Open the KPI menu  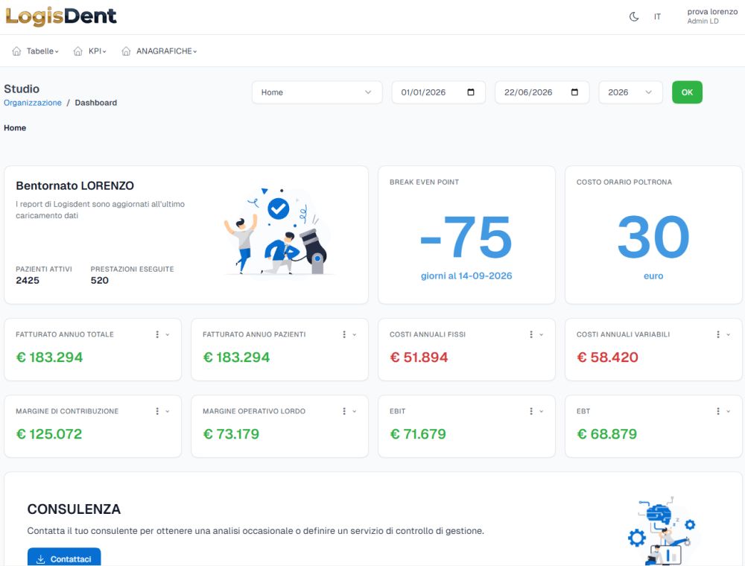(x=97, y=51)
